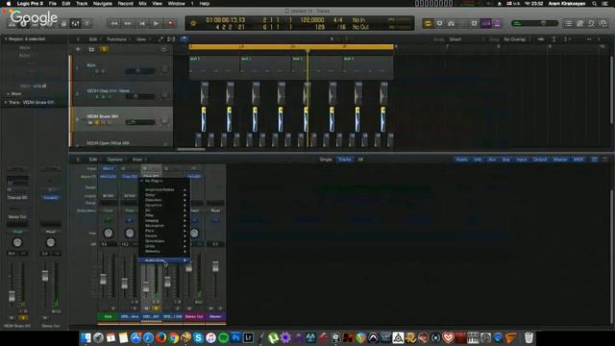Image resolution: width=615 pixels, height=346 pixels.
Task: Select the VEDH Snare 001 track header
Action: pyautogui.click(x=121, y=119)
